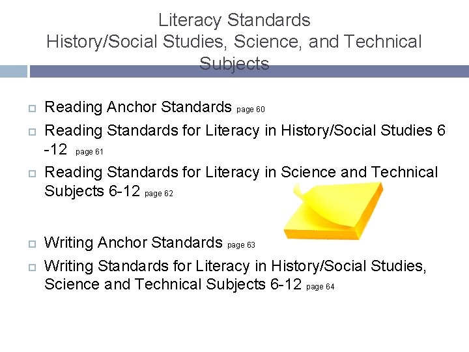Click the page 64 reference

[320, 287]
